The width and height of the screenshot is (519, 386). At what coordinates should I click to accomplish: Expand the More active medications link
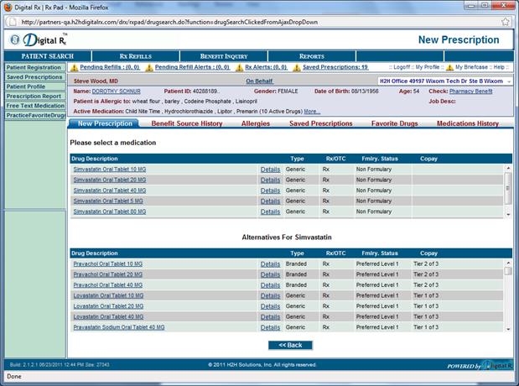tap(312, 111)
